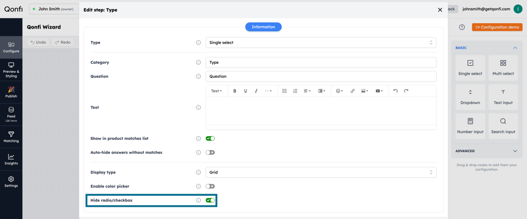This screenshot has height=219, width=527.
Task: Open the Text style dropdown in editor
Action: click(216, 91)
